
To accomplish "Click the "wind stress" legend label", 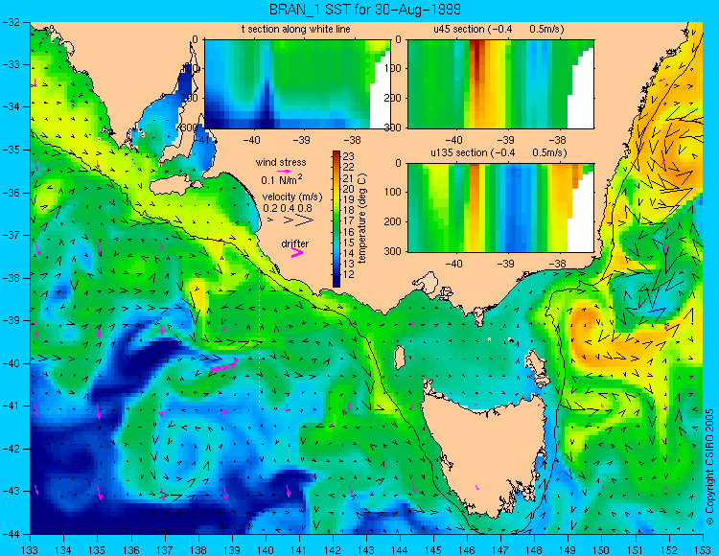I will [281, 162].
